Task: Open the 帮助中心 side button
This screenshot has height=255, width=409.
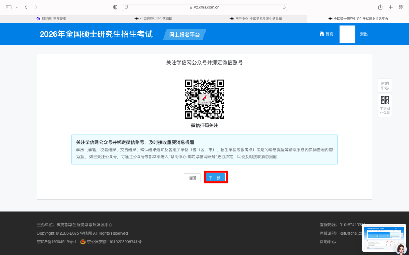Action: pyautogui.click(x=385, y=85)
